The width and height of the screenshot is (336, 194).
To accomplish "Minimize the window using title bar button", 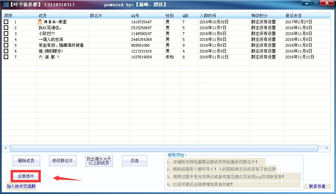I will [306, 3].
